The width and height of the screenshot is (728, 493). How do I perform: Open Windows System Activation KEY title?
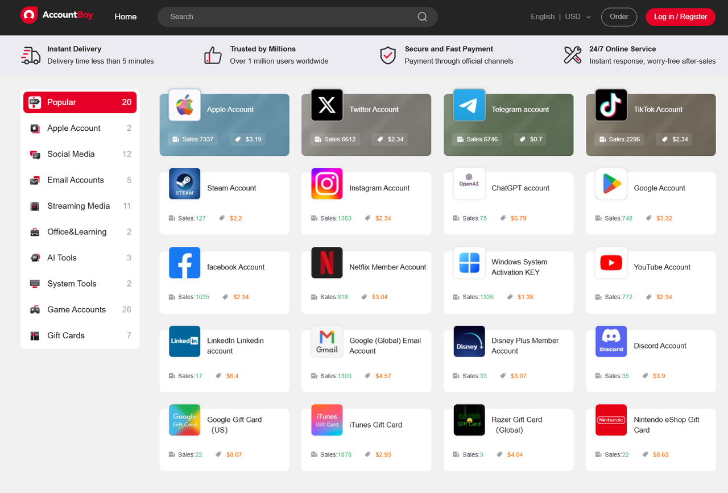[519, 267]
